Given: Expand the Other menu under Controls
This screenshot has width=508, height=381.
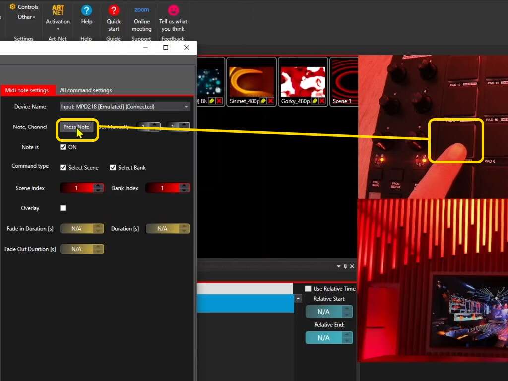Looking at the screenshot, I should tap(25, 17).
